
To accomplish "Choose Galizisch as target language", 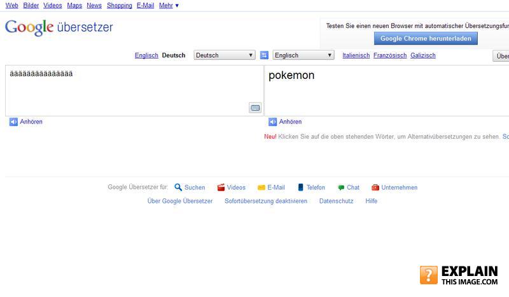I will (x=423, y=55).
